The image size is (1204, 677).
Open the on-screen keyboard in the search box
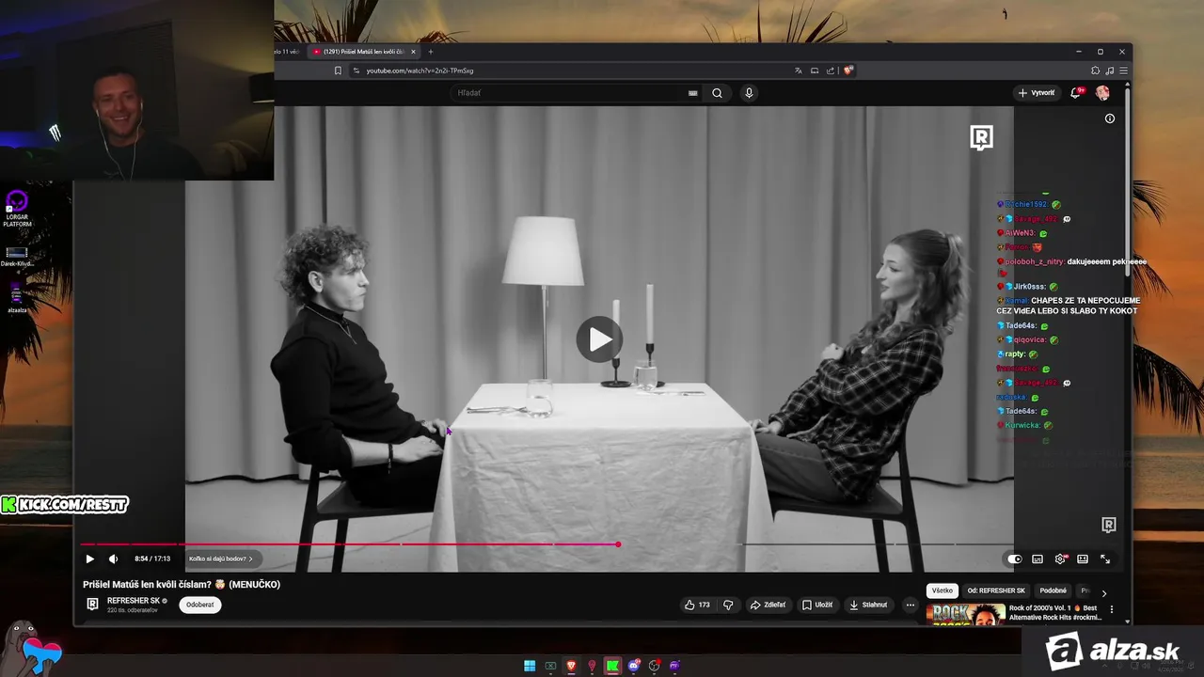pyautogui.click(x=693, y=93)
